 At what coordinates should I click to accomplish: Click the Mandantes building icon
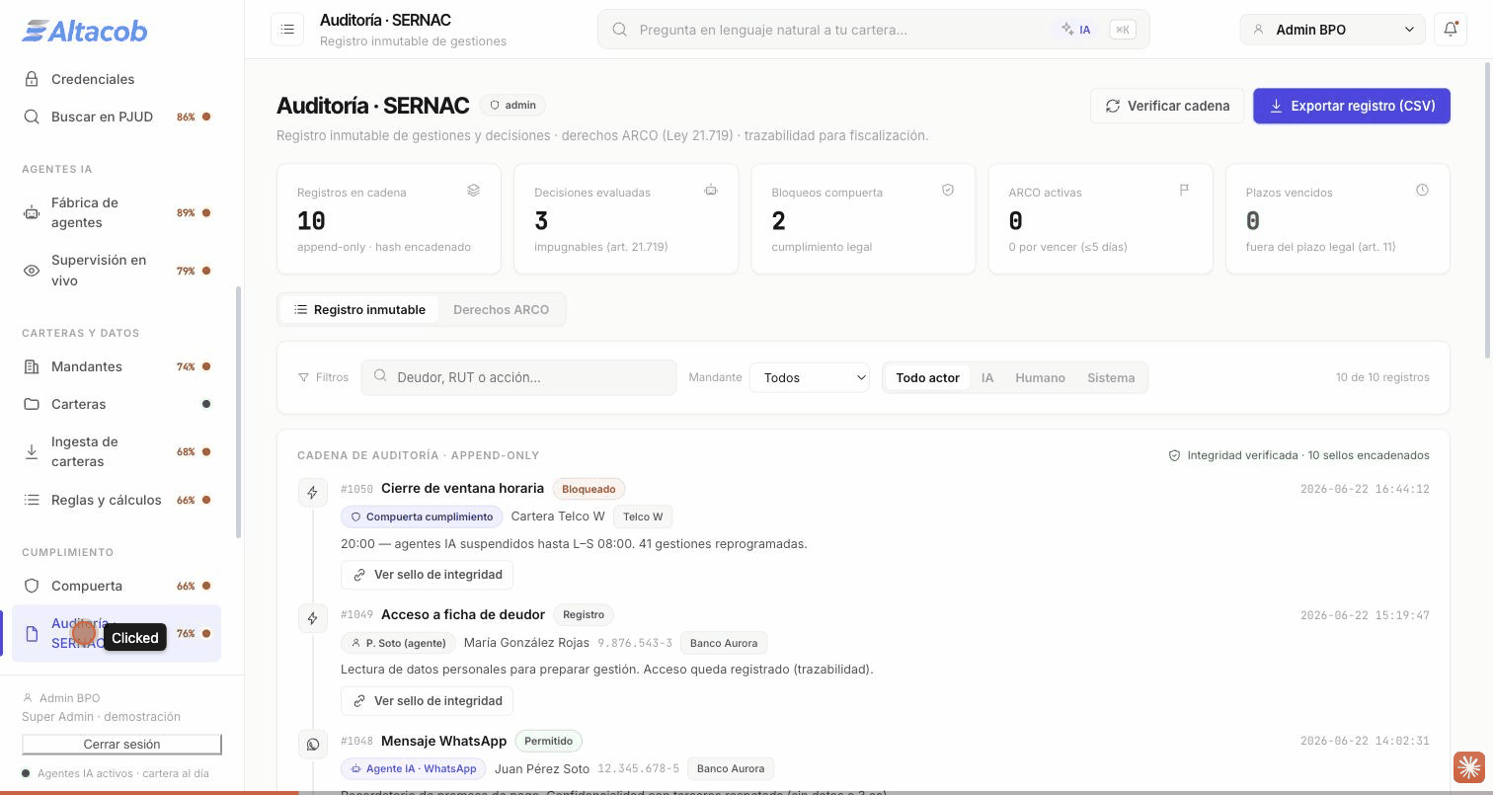32,366
